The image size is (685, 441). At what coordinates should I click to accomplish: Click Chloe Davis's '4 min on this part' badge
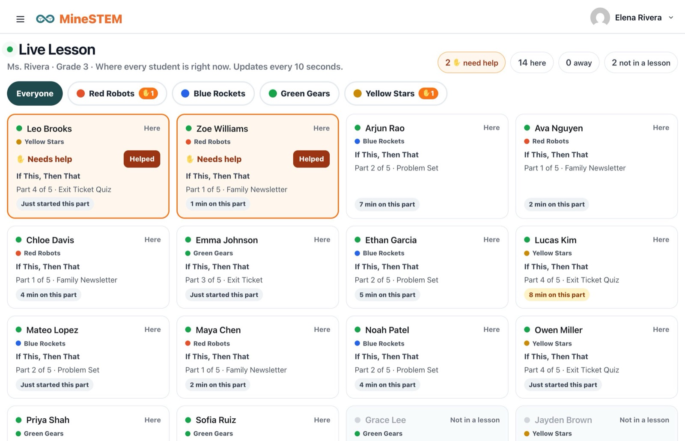(x=48, y=295)
